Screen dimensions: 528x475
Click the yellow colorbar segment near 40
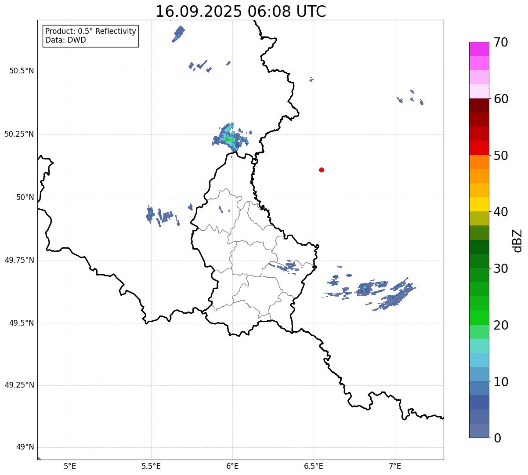point(479,204)
